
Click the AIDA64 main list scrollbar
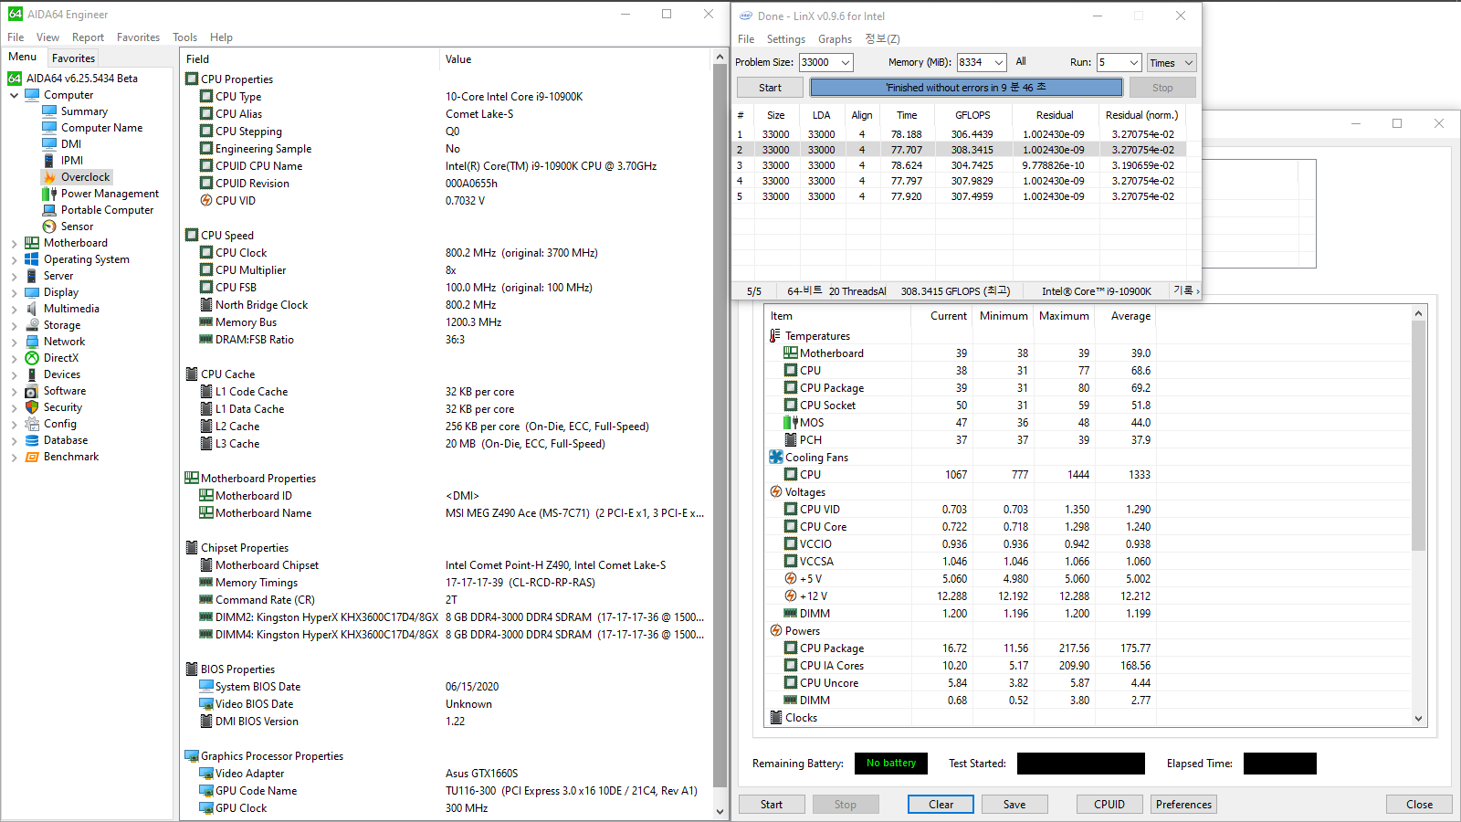pos(720,427)
